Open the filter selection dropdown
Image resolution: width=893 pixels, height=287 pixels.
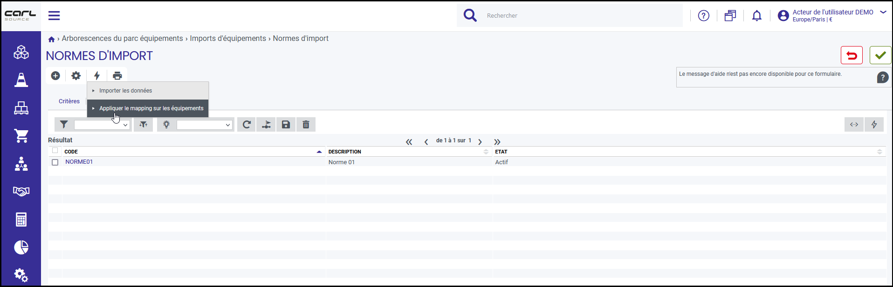pos(102,125)
